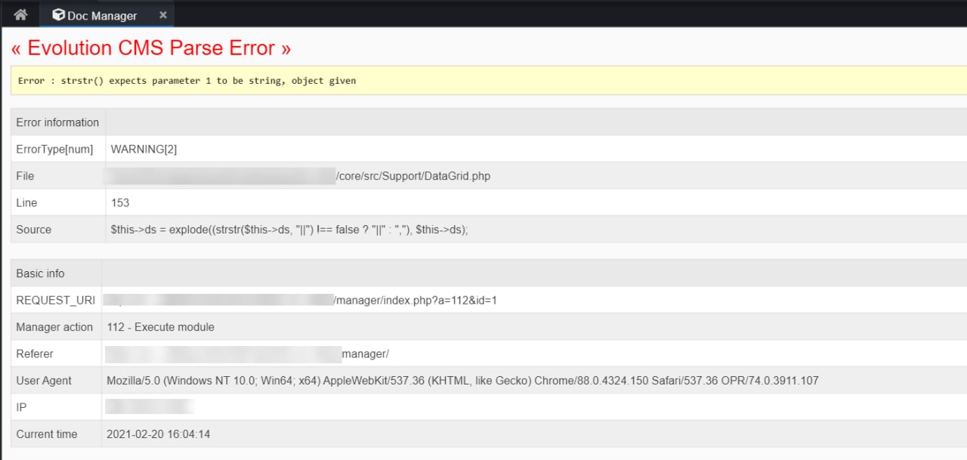Click the Referer label
The height and width of the screenshot is (460, 967).
click(35, 353)
